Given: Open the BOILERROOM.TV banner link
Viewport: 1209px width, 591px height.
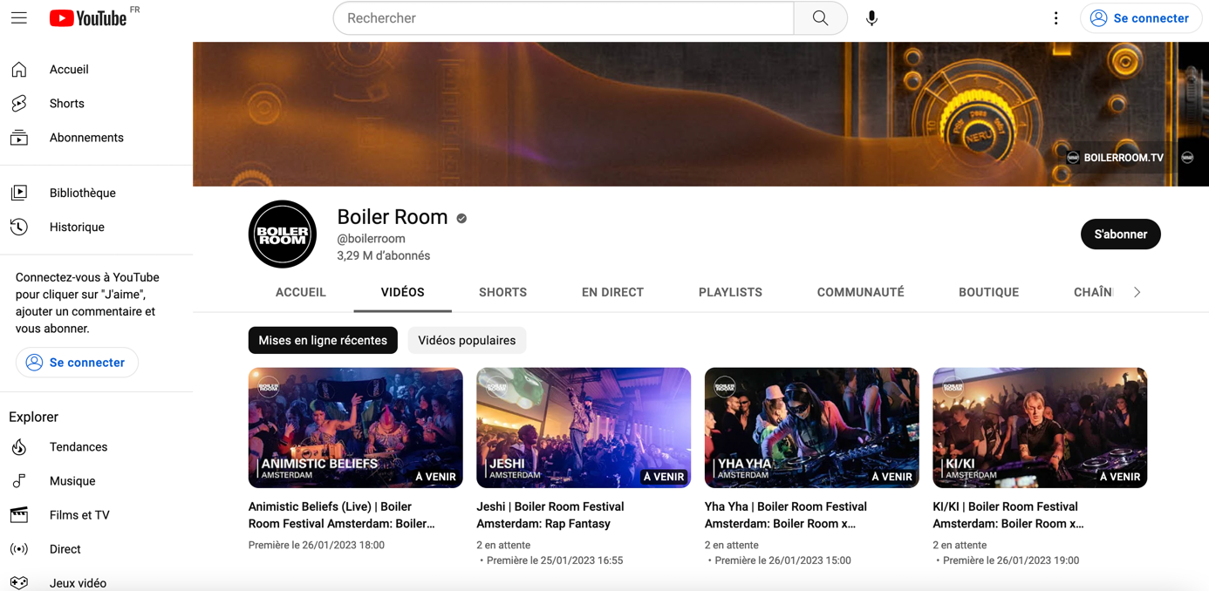Looking at the screenshot, I should coord(1116,158).
